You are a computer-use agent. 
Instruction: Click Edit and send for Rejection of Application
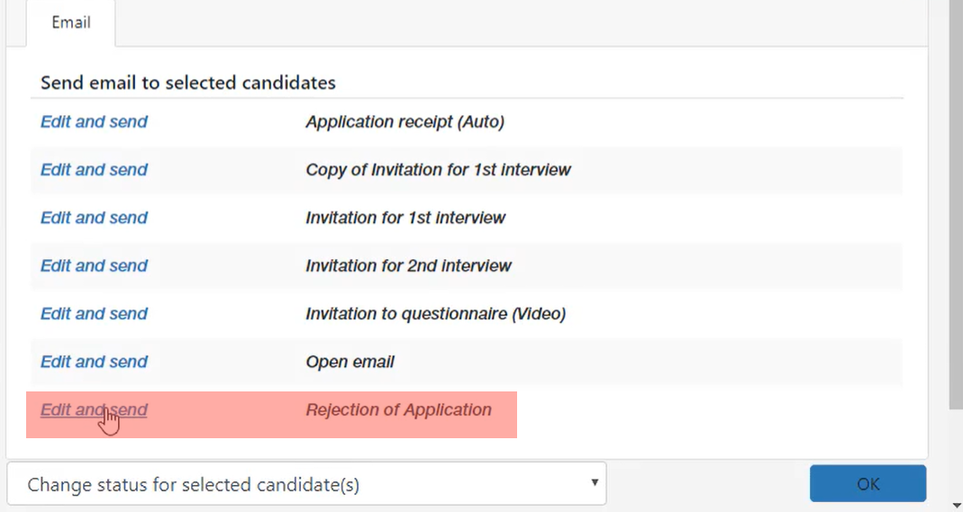[x=94, y=409]
